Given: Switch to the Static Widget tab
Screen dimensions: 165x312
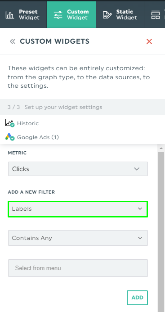Looking at the screenshot, I should coord(120,14).
